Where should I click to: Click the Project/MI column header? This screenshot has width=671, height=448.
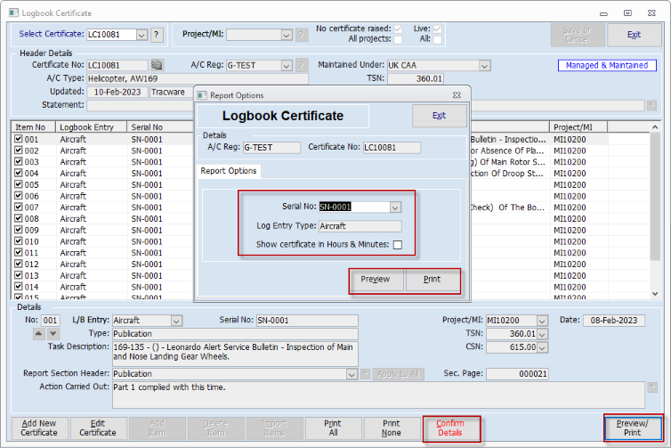[x=578, y=127]
